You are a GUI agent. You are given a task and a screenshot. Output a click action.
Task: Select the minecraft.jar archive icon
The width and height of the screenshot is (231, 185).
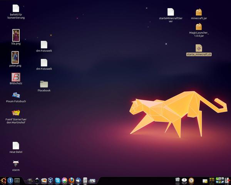(199, 12)
